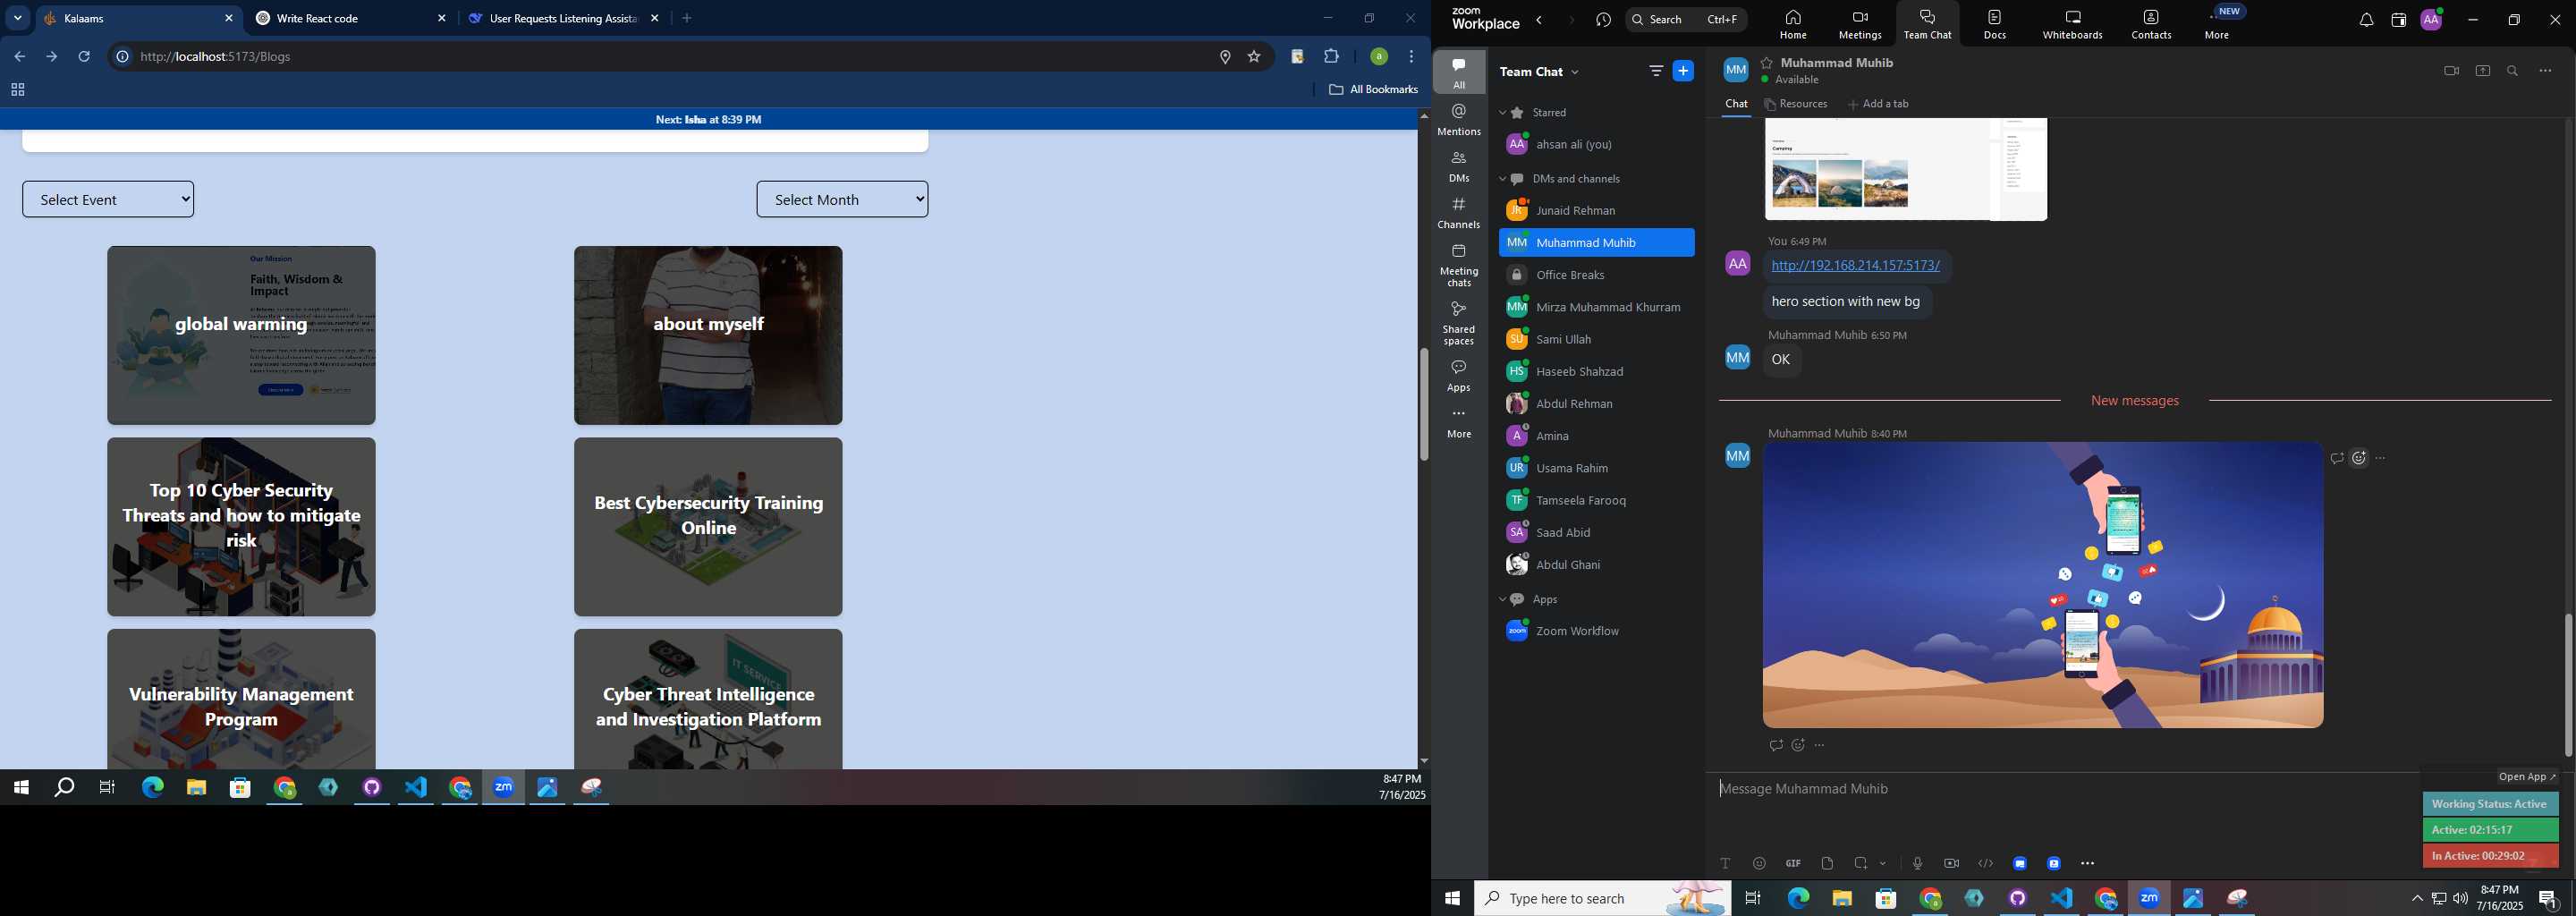Open Chrome tab search dropdown arrow

[x=18, y=18]
